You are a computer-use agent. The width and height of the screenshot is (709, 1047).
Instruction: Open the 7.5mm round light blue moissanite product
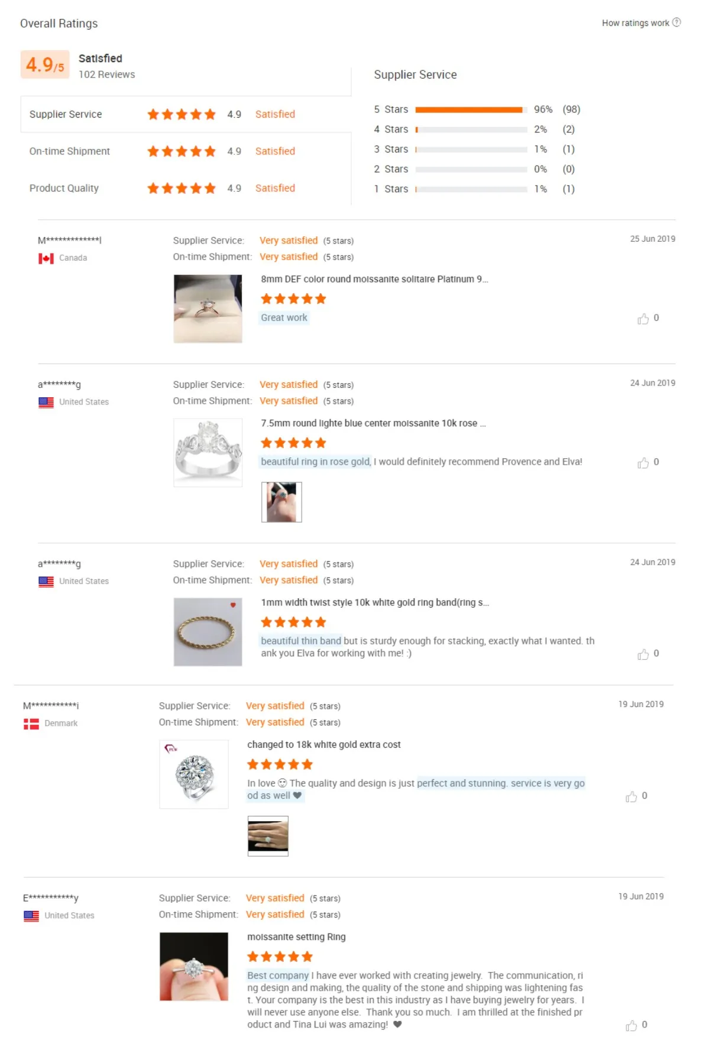(373, 423)
